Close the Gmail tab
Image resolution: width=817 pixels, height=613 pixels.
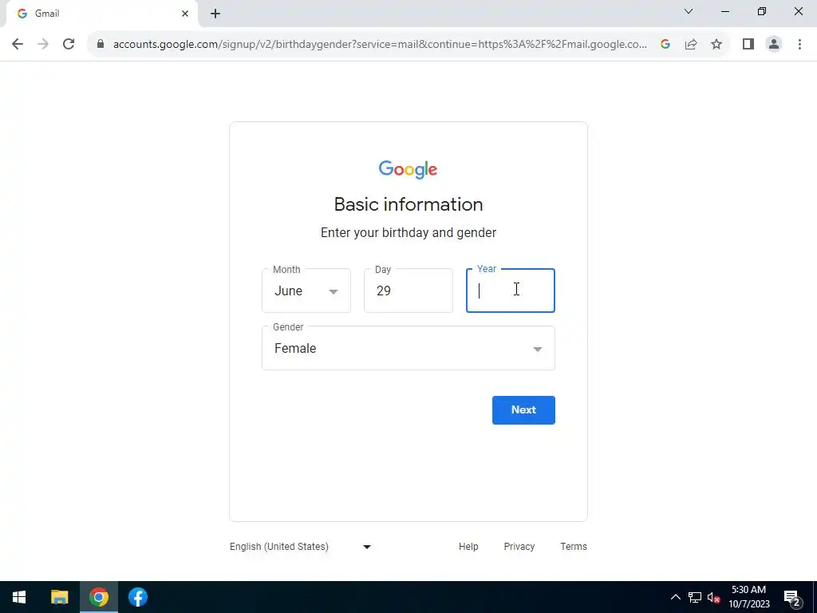pos(185,14)
